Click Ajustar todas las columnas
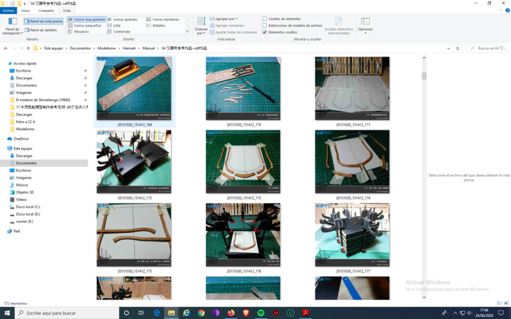Viewport: 511px width, 319px height. click(234, 32)
